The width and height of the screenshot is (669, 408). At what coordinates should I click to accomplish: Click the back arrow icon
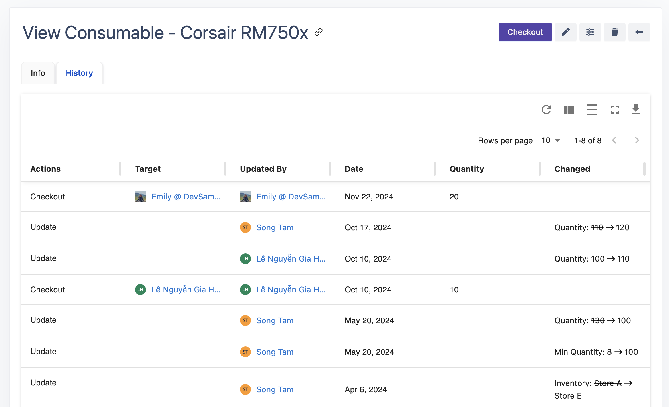[639, 32]
